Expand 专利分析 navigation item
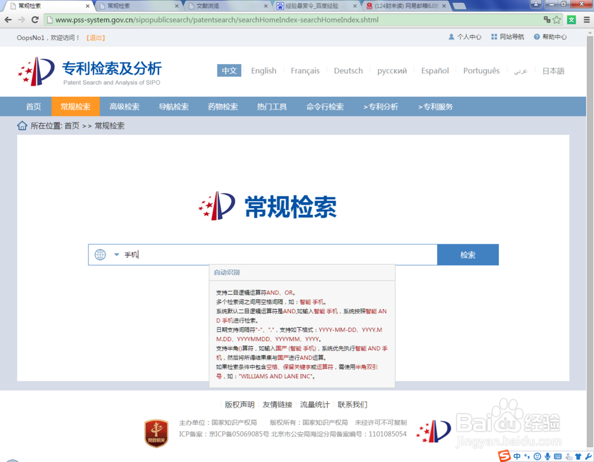This screenshot has height=462, width=594. tap(381, 106)
